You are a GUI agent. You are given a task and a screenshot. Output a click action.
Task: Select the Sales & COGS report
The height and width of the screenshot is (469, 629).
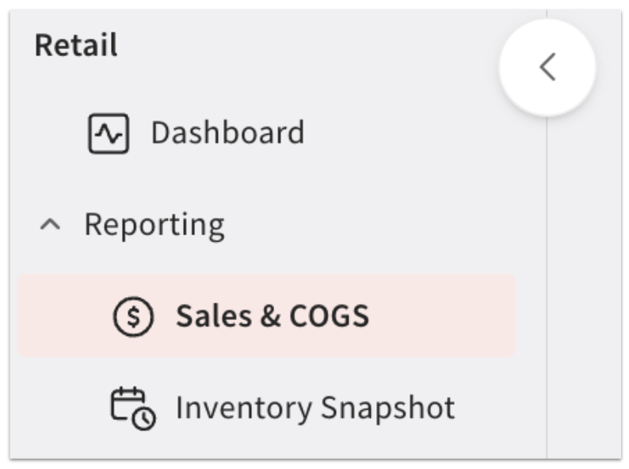click(272, 317)
